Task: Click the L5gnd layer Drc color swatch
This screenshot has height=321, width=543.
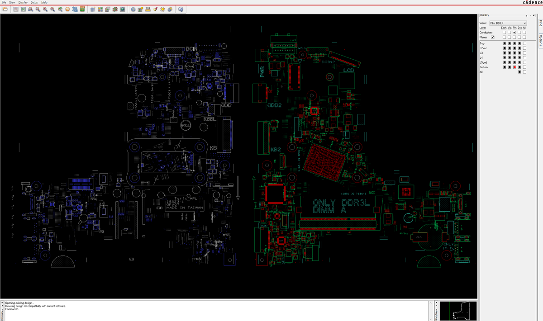Action: [519, 62]
